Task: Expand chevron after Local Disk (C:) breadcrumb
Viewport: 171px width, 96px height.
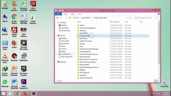Action: 92,18
